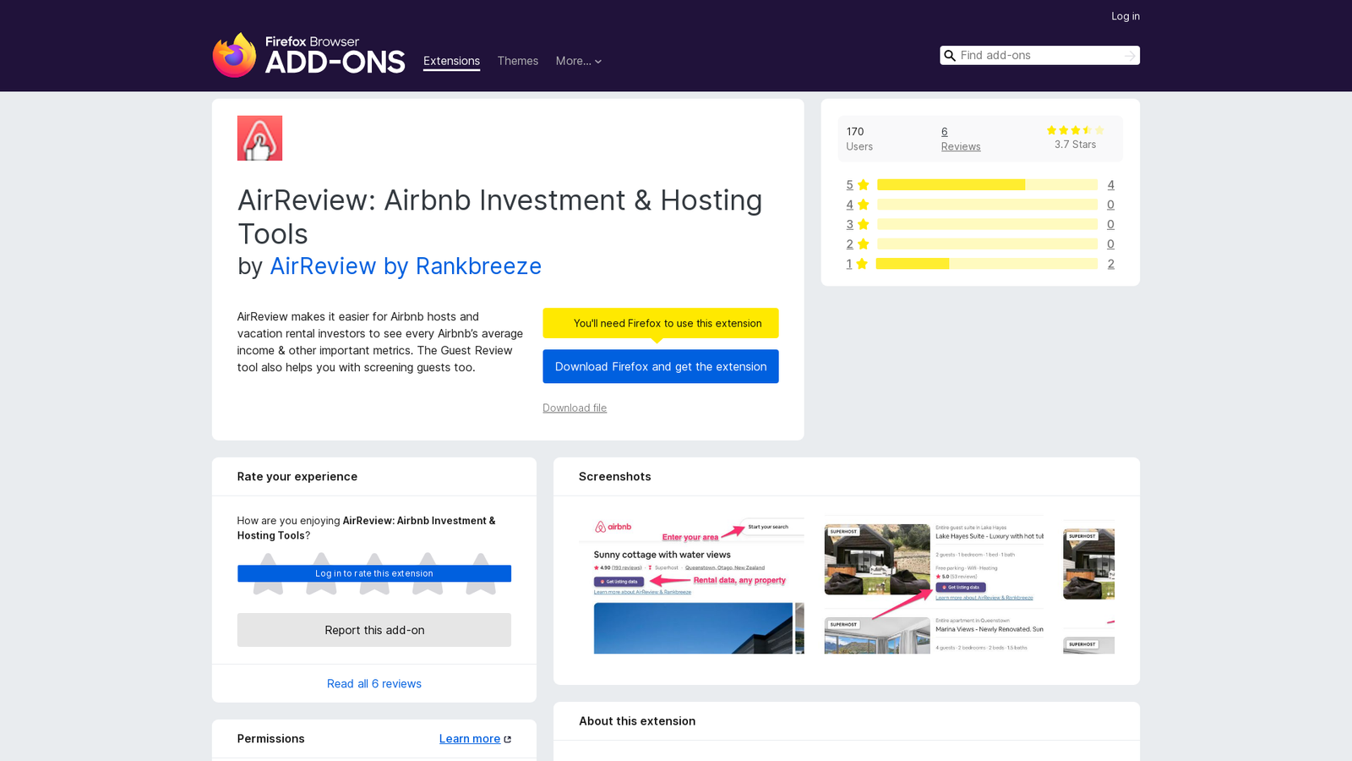Click Log in to rate this extension

tap(374, 573)
